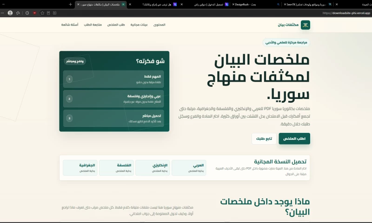Screen dimensions: 372x223
Task: Select the الفلسفة sample card
Action: [117, 168]
